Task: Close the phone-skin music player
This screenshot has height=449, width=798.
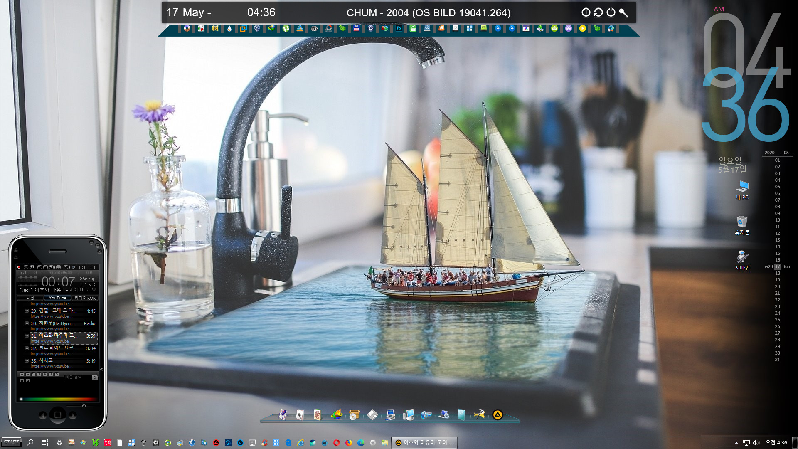Action: (99, 251)
